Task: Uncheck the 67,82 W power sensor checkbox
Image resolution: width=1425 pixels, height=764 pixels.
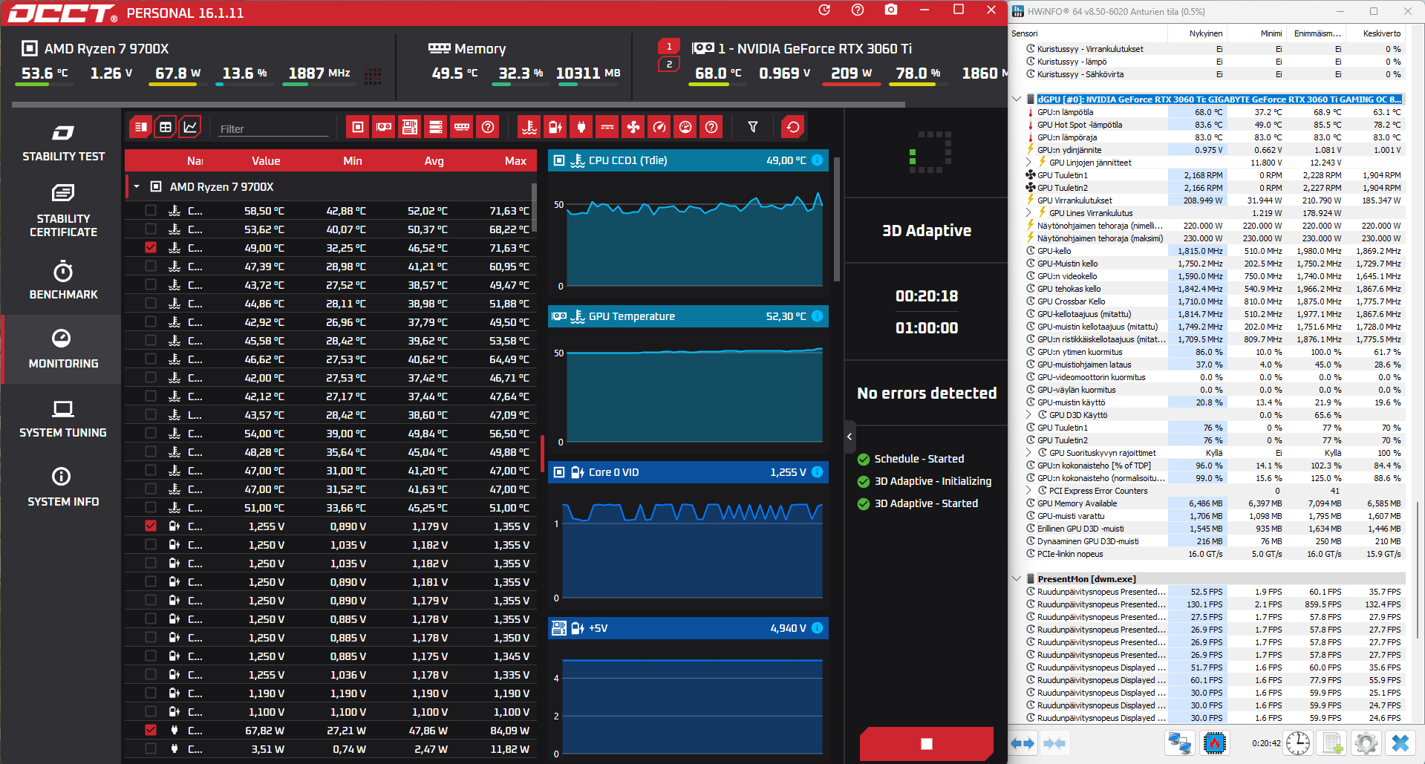Action: point(151,730)
